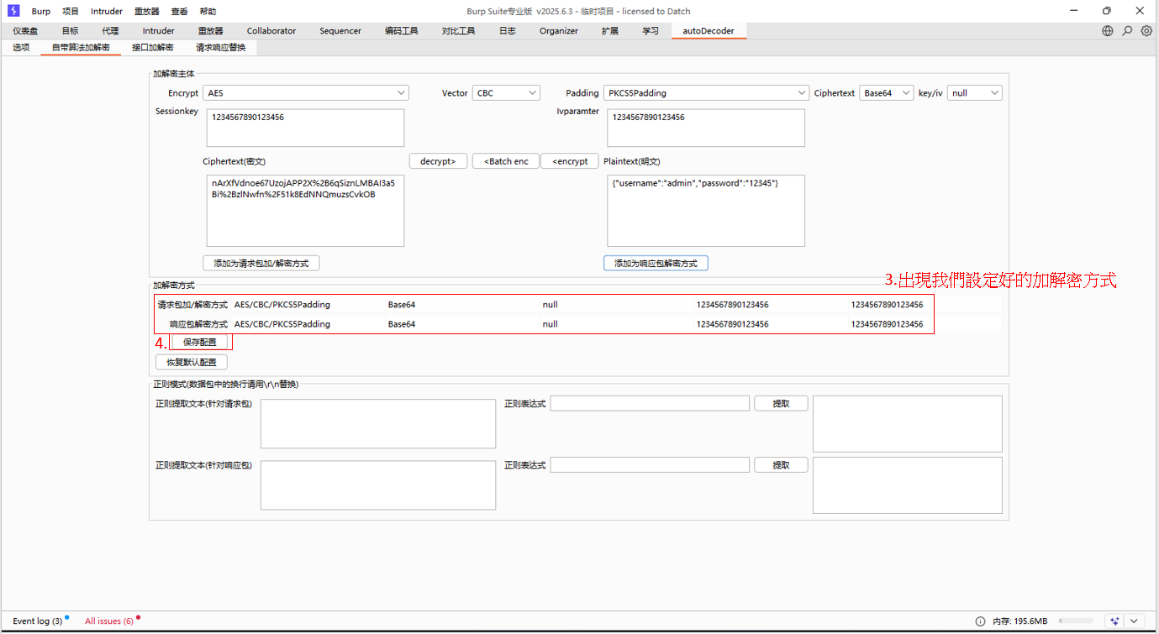
Task: Open the Ciphertext Base64 encoding dropdown
Action: point(886,93)
